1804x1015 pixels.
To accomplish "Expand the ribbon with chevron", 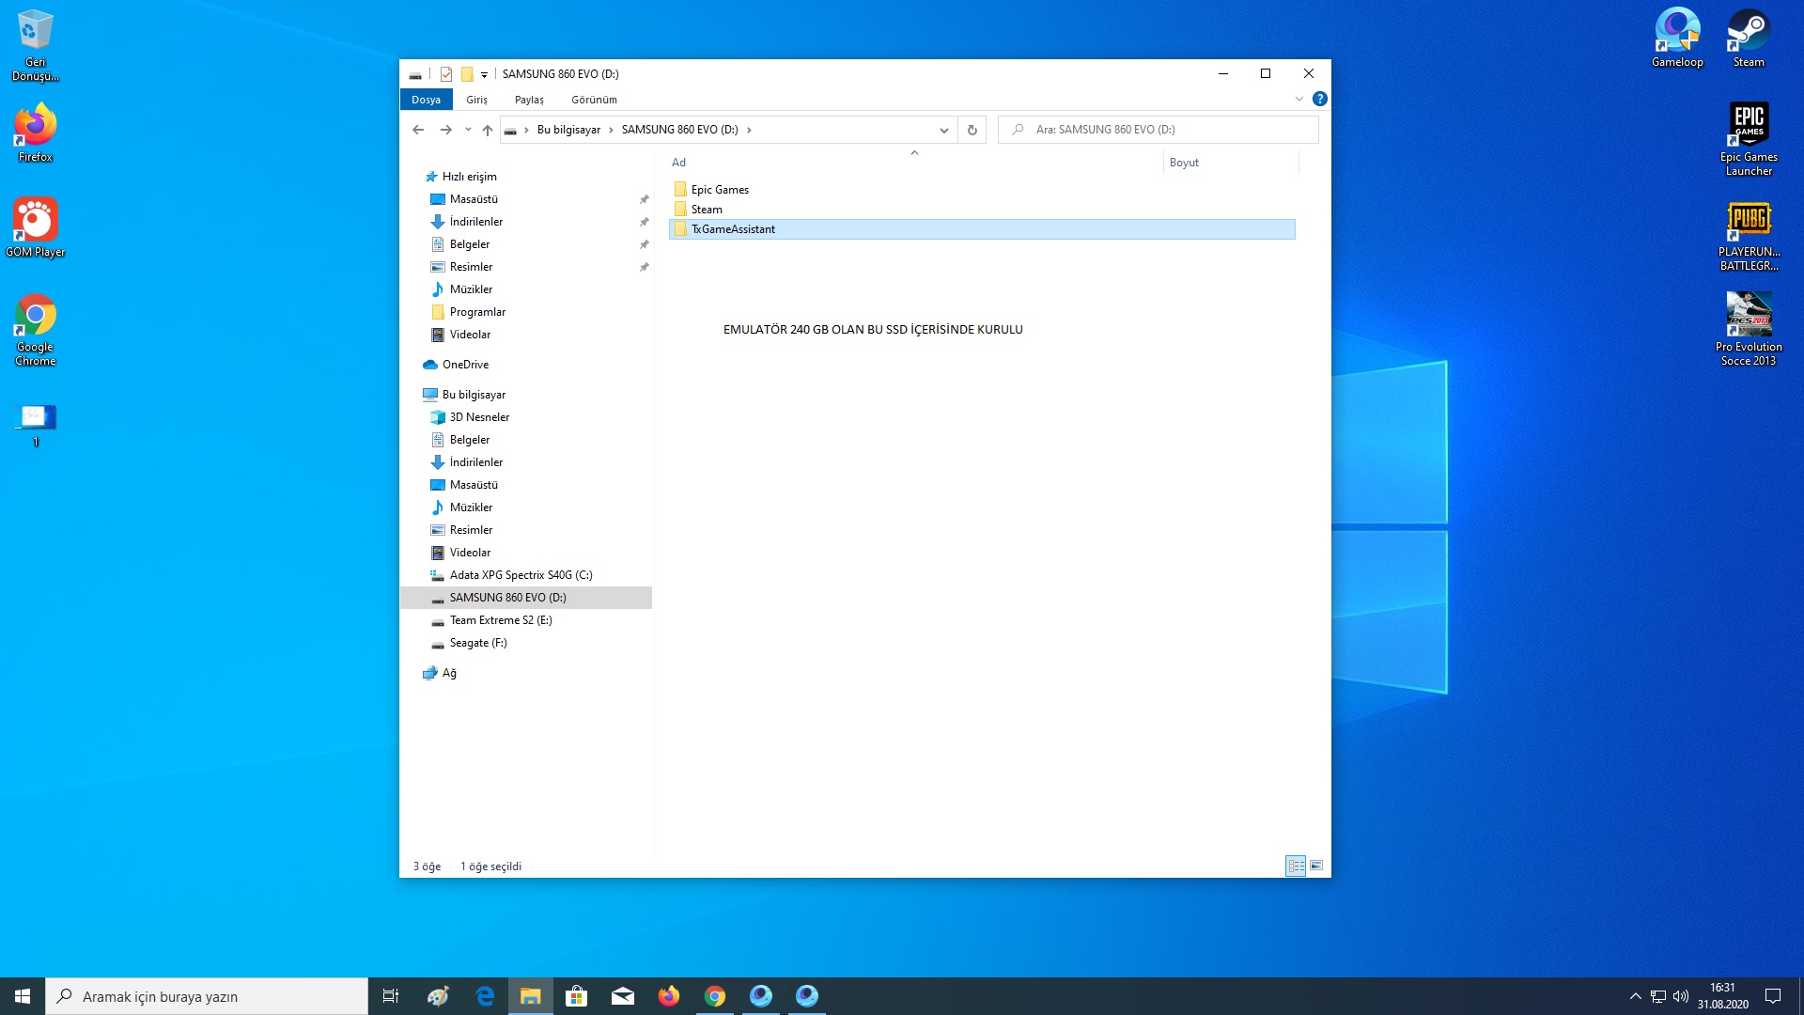I will [x=1299, y=99].
